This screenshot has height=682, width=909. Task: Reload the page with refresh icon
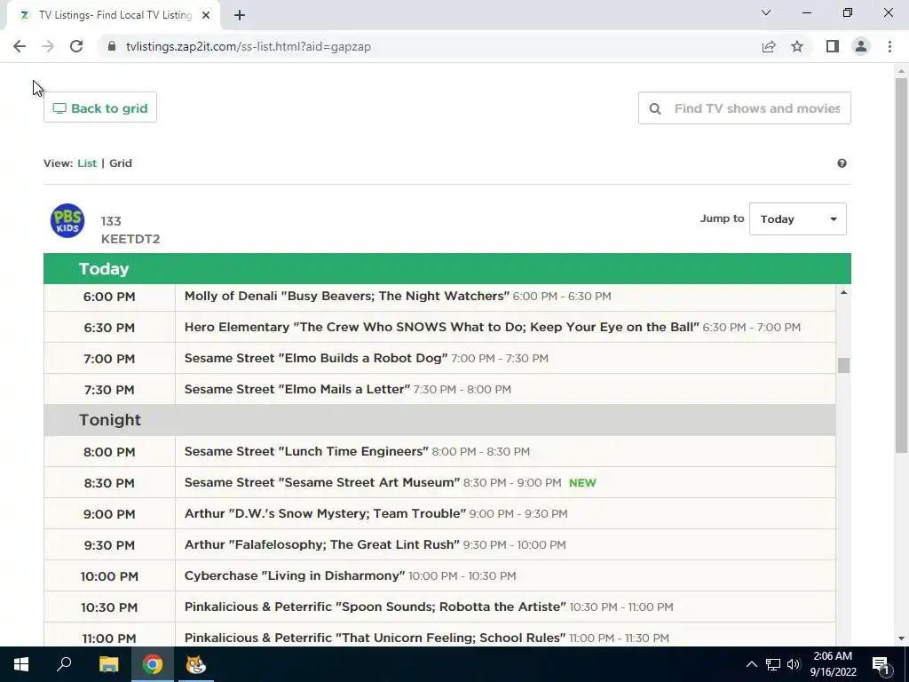76,46
